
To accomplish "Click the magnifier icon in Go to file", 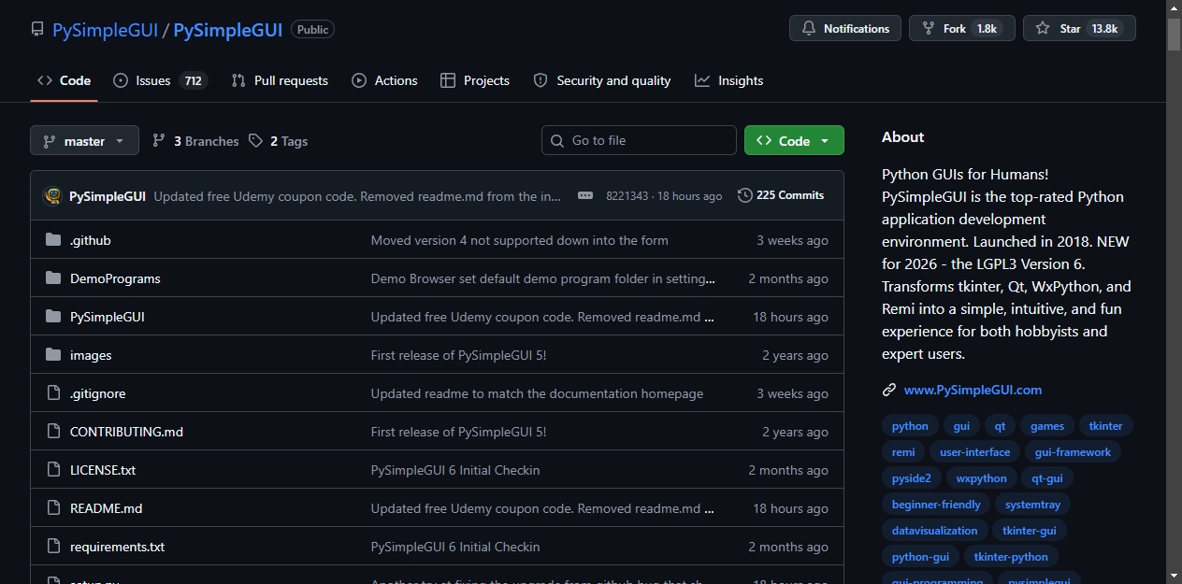I will click(x=558, y=140).
